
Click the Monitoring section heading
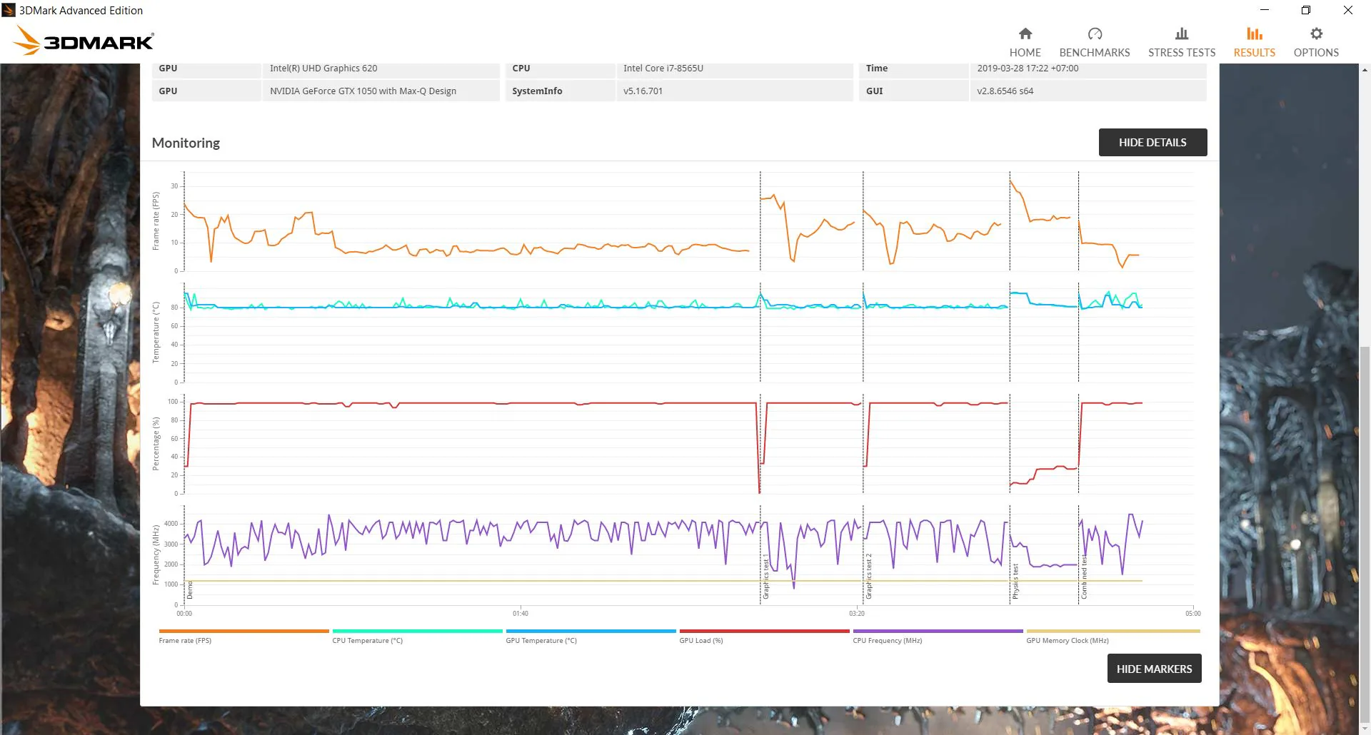[186, 143]
